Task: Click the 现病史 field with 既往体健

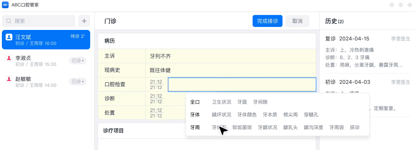Action: (231, 70)
